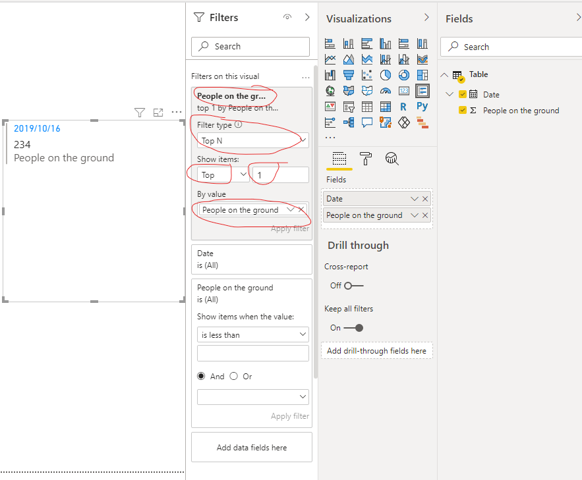Open Focus mode on the card visual
582x480 pixels.
point(158,113)
